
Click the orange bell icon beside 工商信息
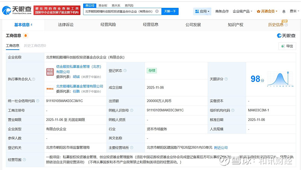tap(26, 36)
